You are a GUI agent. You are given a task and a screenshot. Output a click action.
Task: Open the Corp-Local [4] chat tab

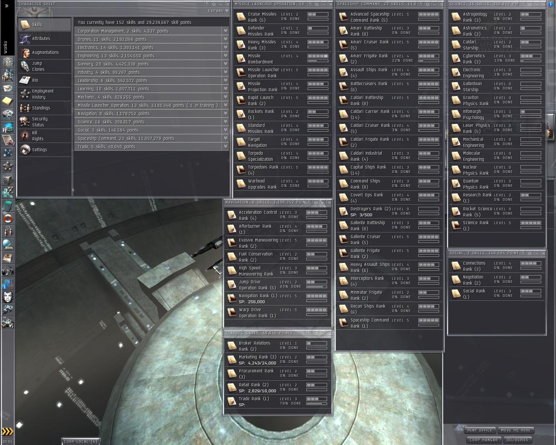pos(81,442)
